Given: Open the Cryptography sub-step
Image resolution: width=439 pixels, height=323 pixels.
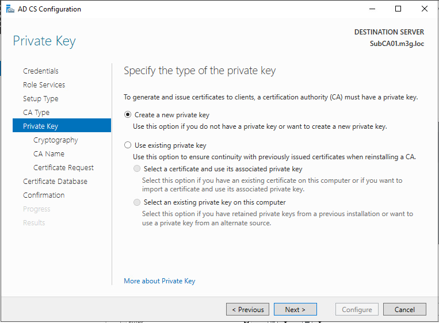Looking at the screenshot, I should tap(56, 140).
